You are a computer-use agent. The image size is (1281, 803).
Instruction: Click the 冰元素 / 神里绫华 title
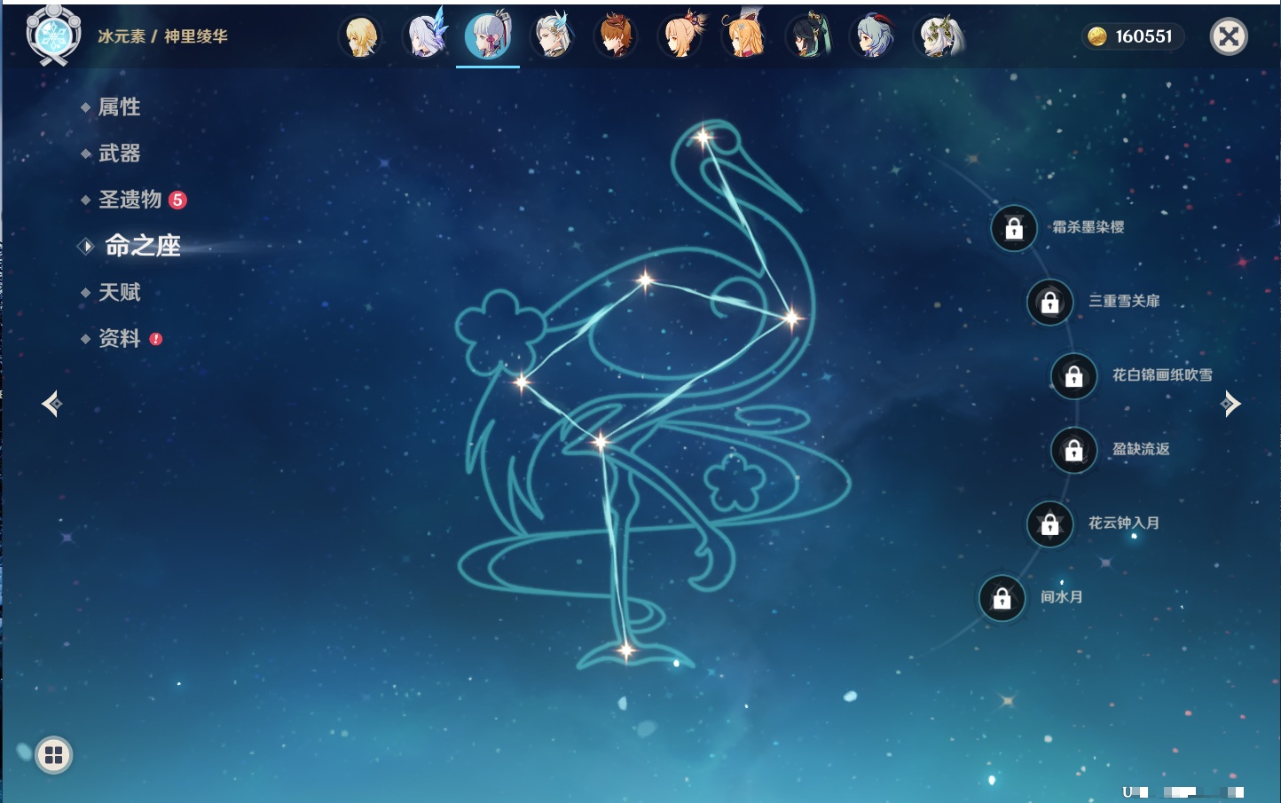coord(162,36)
